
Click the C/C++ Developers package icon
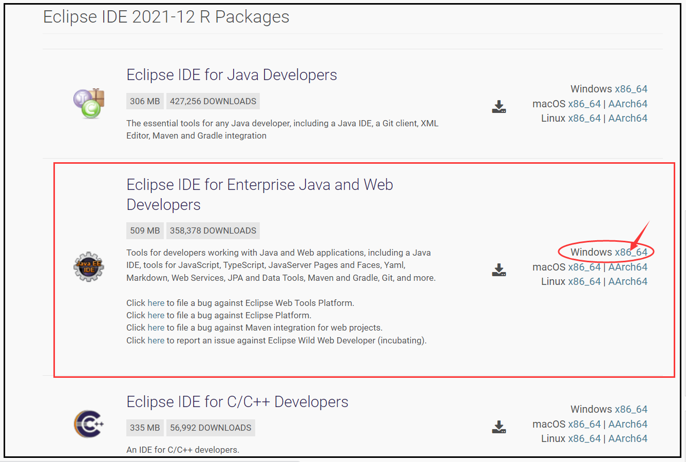click(x=89, y=423)
